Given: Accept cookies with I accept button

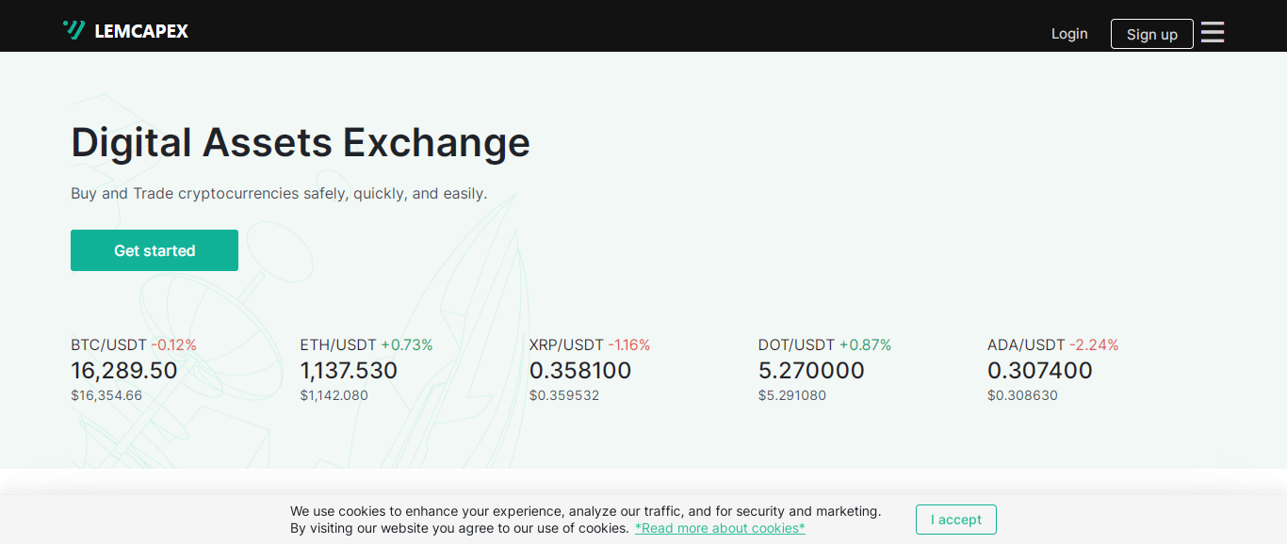Looking at the screenshot, I should [x=955, y=520].
